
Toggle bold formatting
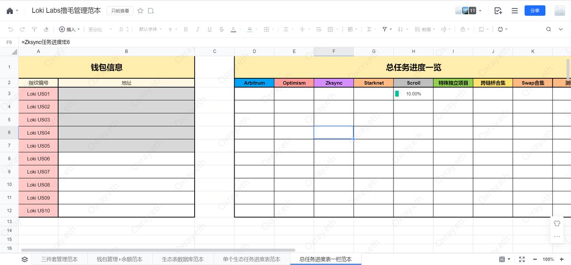tap(186, 29)
